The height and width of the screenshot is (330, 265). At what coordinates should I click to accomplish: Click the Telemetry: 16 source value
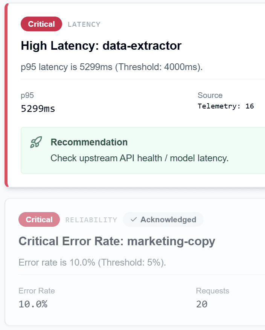[226, 106]
